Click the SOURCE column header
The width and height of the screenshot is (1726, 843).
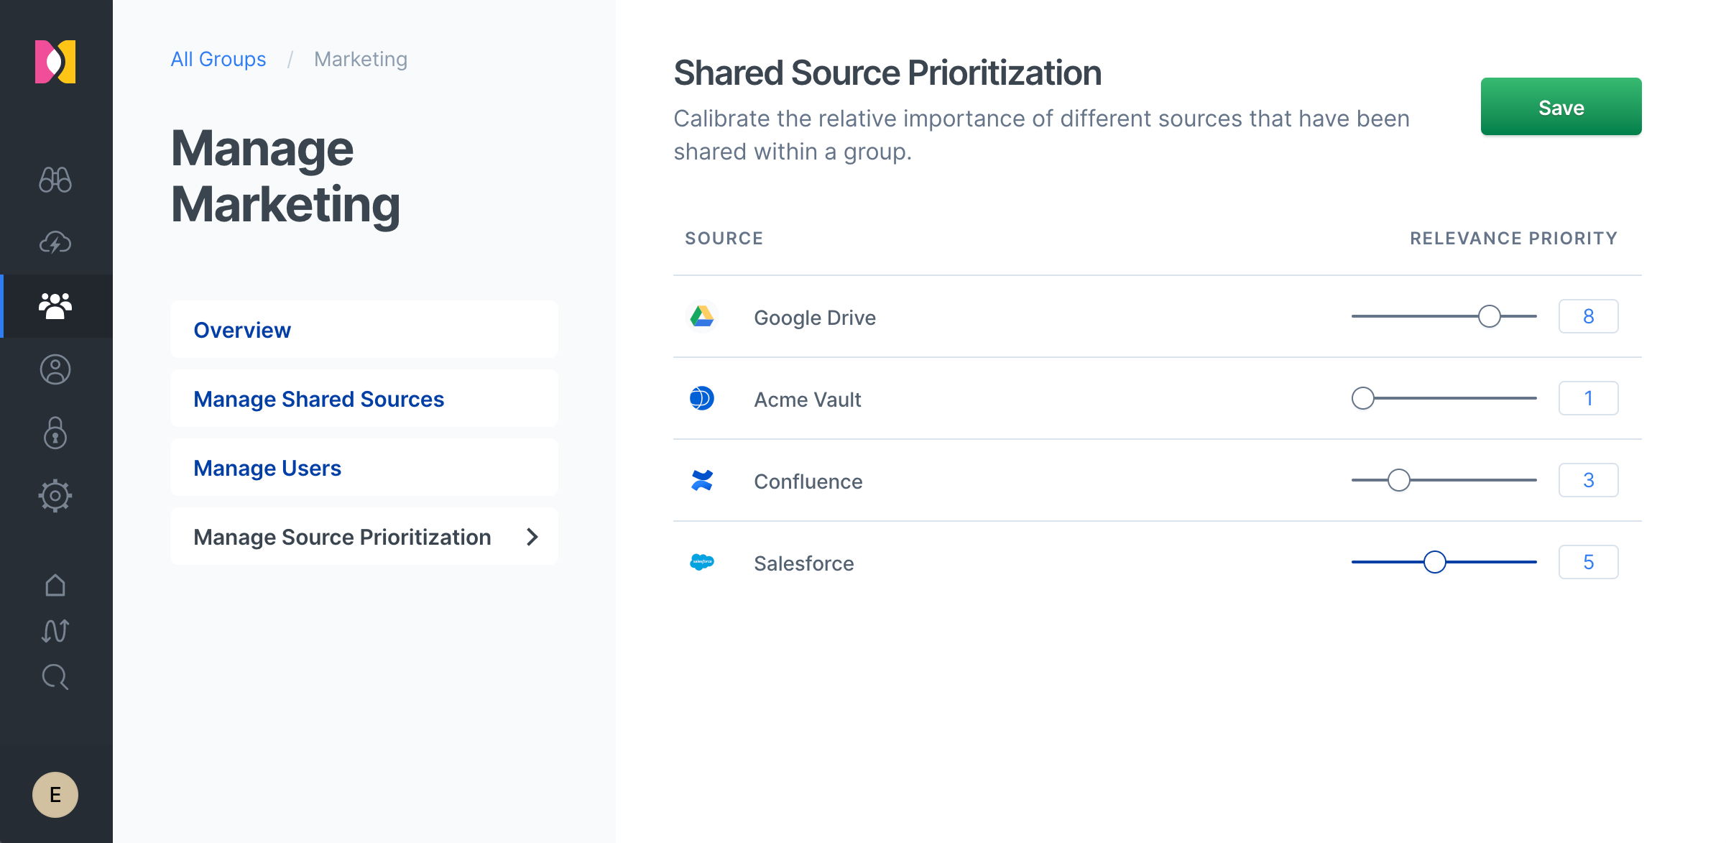724,239
